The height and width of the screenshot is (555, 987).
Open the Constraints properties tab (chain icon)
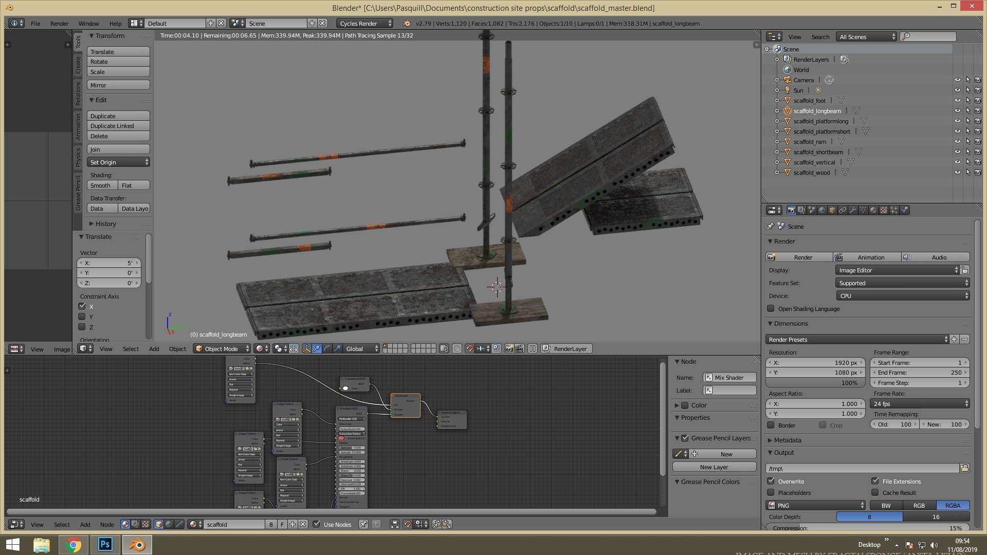843,210
